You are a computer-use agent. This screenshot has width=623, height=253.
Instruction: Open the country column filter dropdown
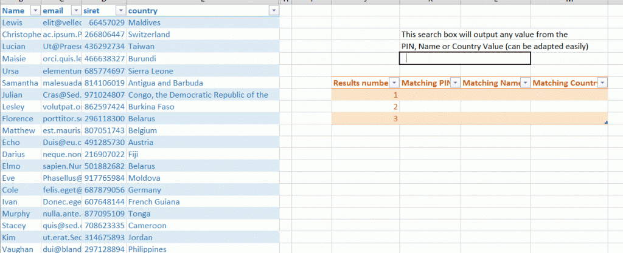273,11
